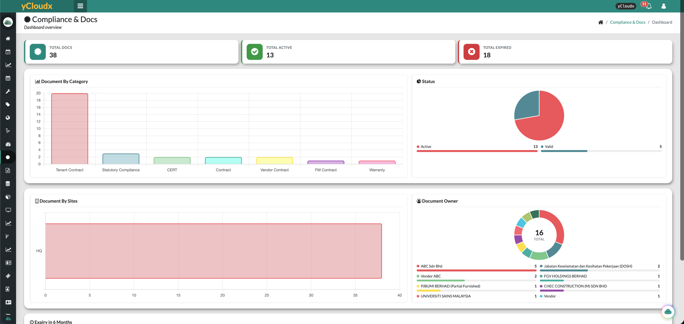Open the calendar-check icon in sidebar
This screenshot has height=324, width=684.
8,52
